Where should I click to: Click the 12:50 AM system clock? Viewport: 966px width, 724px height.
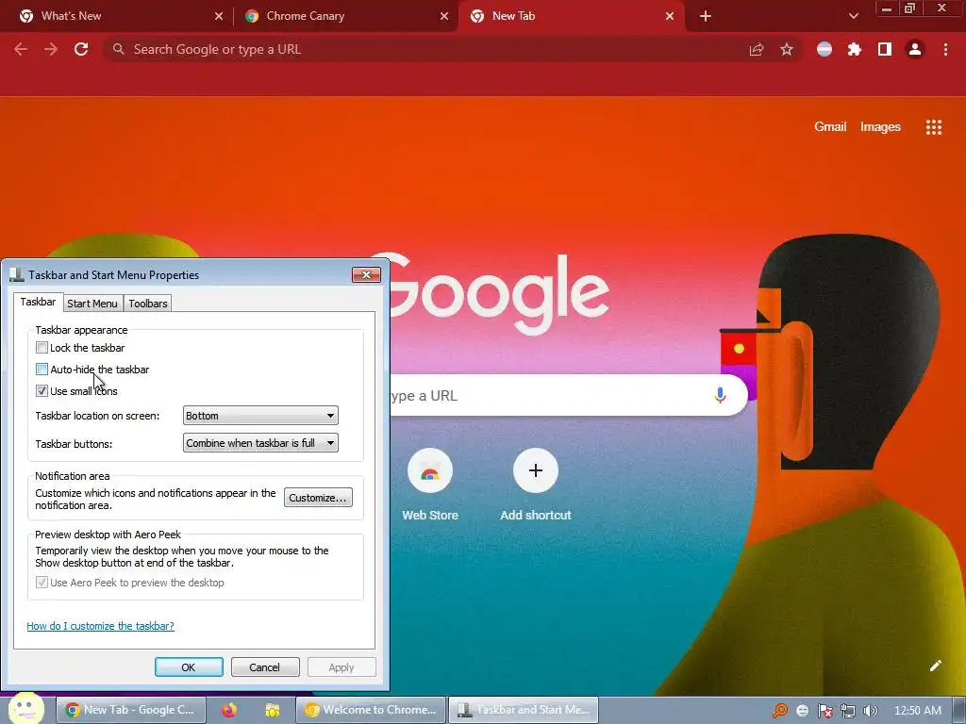coord(917,711)
